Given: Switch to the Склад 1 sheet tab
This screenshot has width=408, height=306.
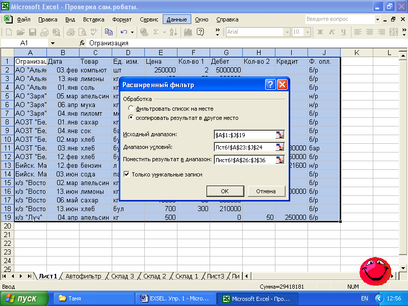Looking at the screenshot, I should [187, 276].
